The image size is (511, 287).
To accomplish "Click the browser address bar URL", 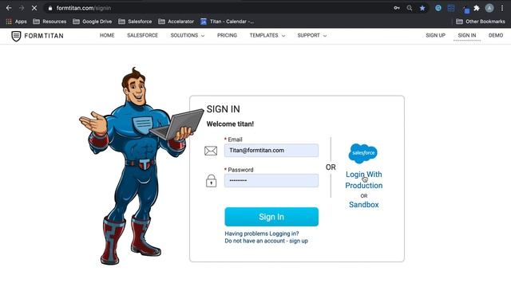I will click(x=84, y=8).
